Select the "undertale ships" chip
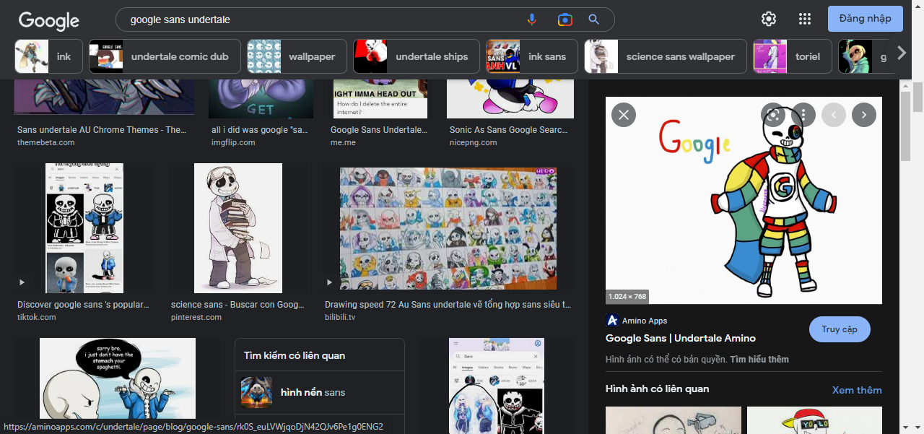Image resolution: width=924 pixels, height=434 pixels. coord(417,56)
